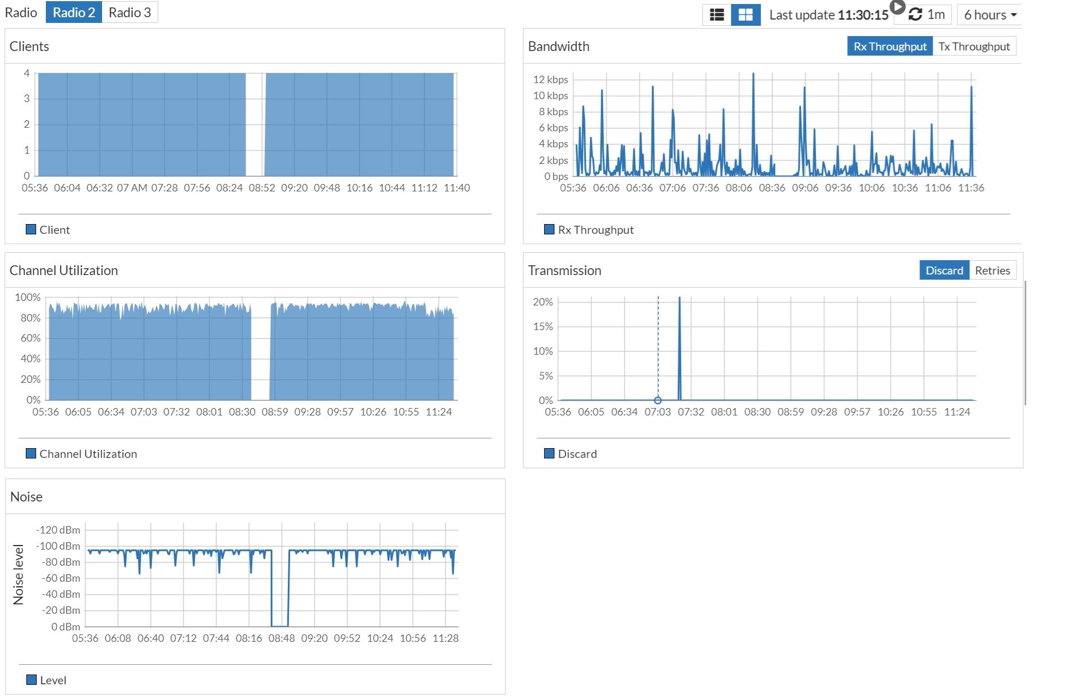
Task: Switch Transmission panel to Retries
Action: tap(992, 270)
